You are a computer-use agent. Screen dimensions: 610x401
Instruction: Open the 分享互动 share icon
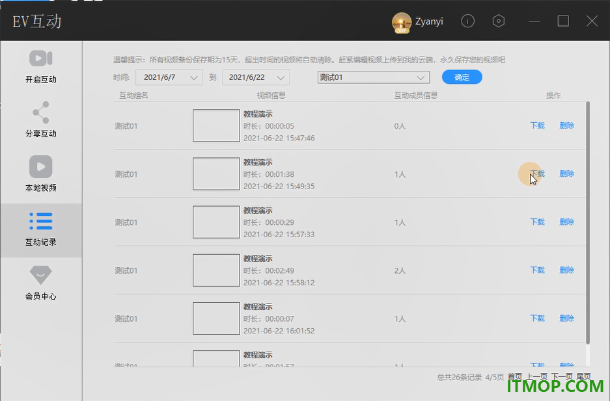click(x=41, y=112)
